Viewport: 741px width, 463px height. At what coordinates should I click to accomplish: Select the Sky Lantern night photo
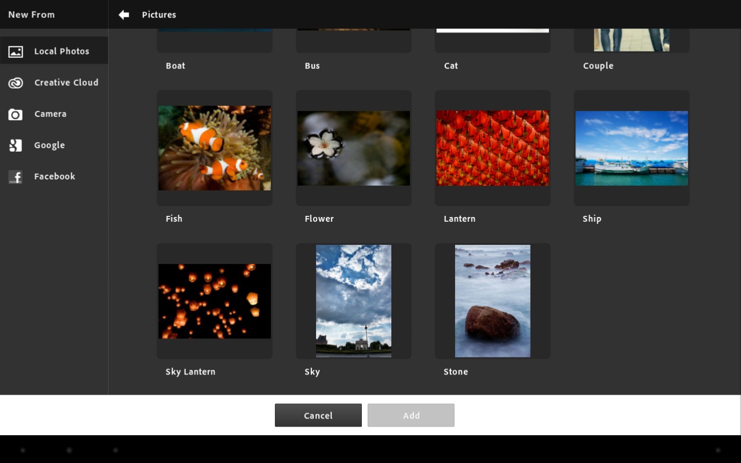[x=215, y=301]
